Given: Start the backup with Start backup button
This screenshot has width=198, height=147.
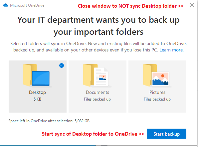Looking at the screenshot, I should (166, 134).
